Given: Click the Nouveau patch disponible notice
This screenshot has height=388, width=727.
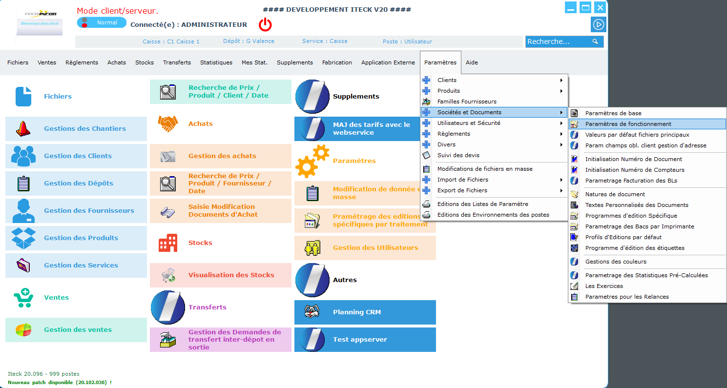Looking at the screenshot, I should pos(60,382).
